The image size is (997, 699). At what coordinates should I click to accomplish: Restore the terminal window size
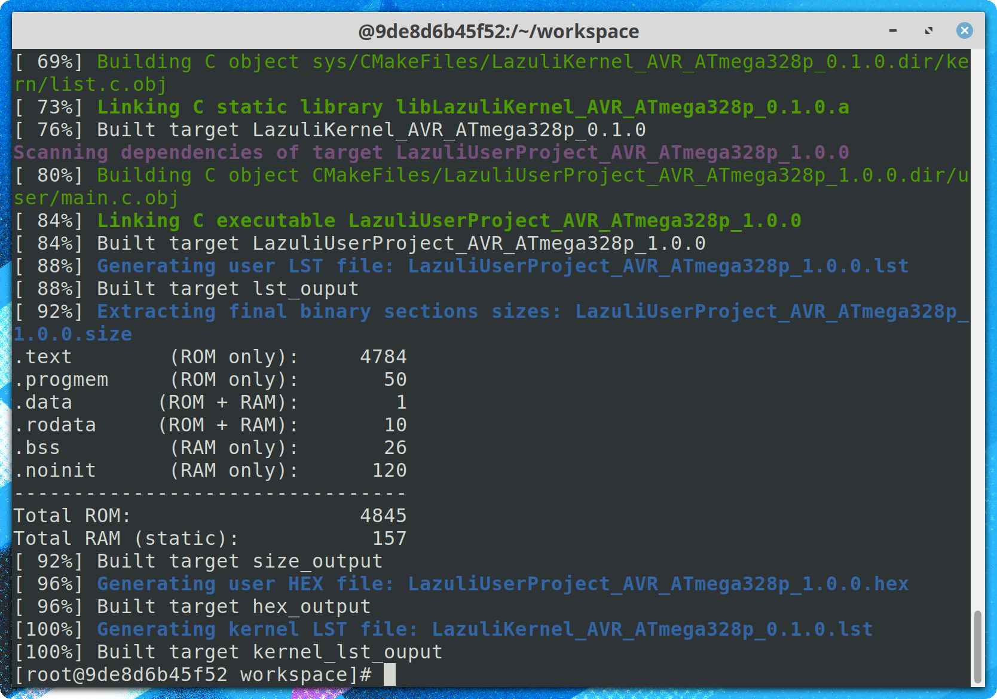(928, 30)
